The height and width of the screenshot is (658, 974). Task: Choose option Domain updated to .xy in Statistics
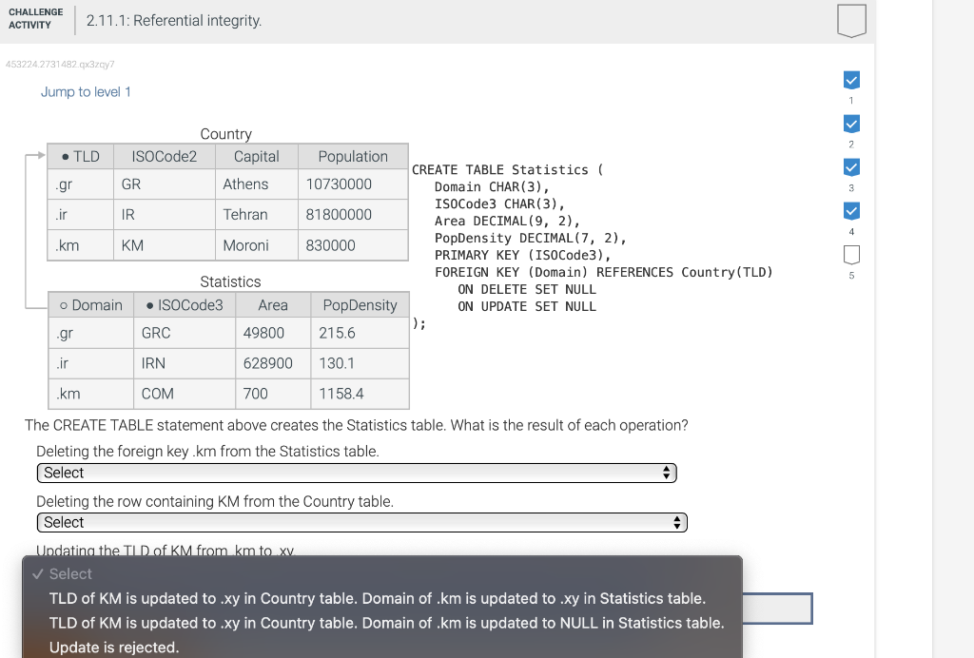pyautogui.click(x=378, y=598)
